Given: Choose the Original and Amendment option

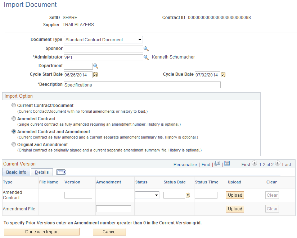Looking at the screenshot, I should tap(14, 144).
